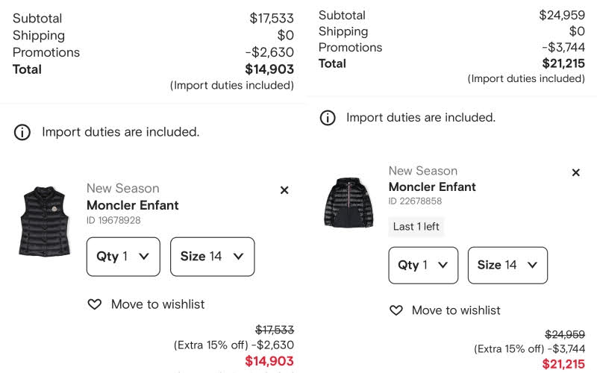Screen dimensions: 597x373
Task: Open the Size 14 dropdown for the vest
Action: coord(212,257)
